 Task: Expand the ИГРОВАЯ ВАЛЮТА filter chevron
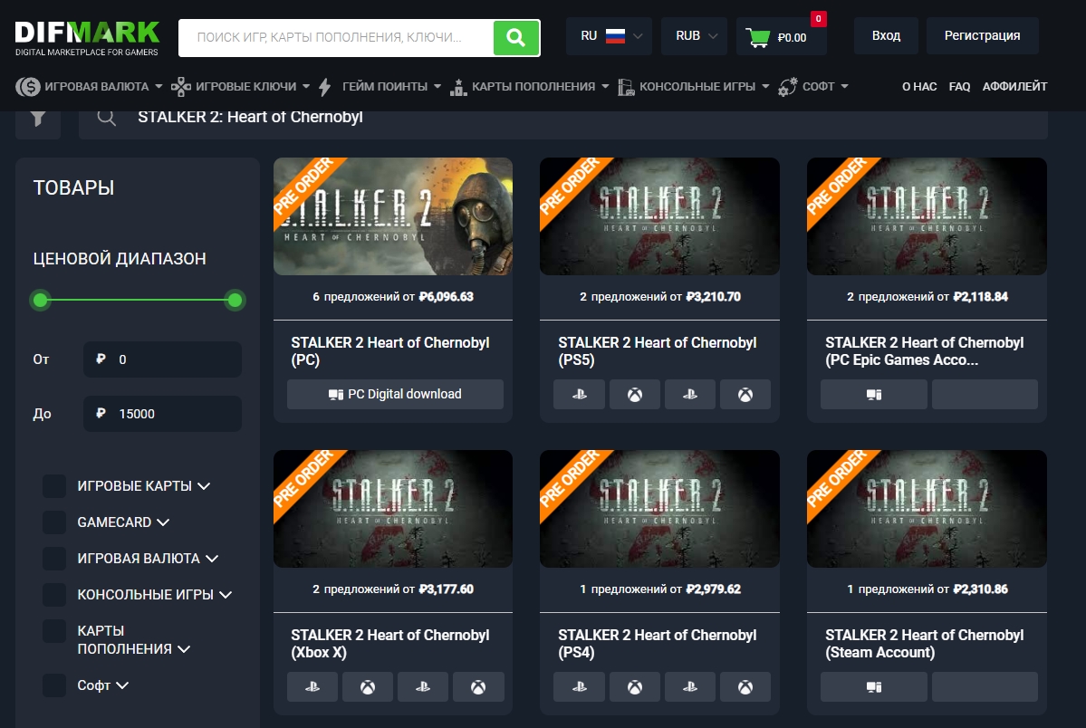click(x=212, y=559)
